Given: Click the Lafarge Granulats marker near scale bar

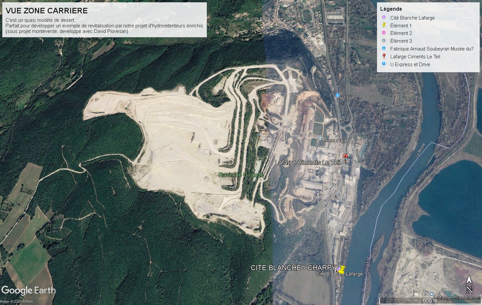Looking at the screenshot, I should [431, 294].
